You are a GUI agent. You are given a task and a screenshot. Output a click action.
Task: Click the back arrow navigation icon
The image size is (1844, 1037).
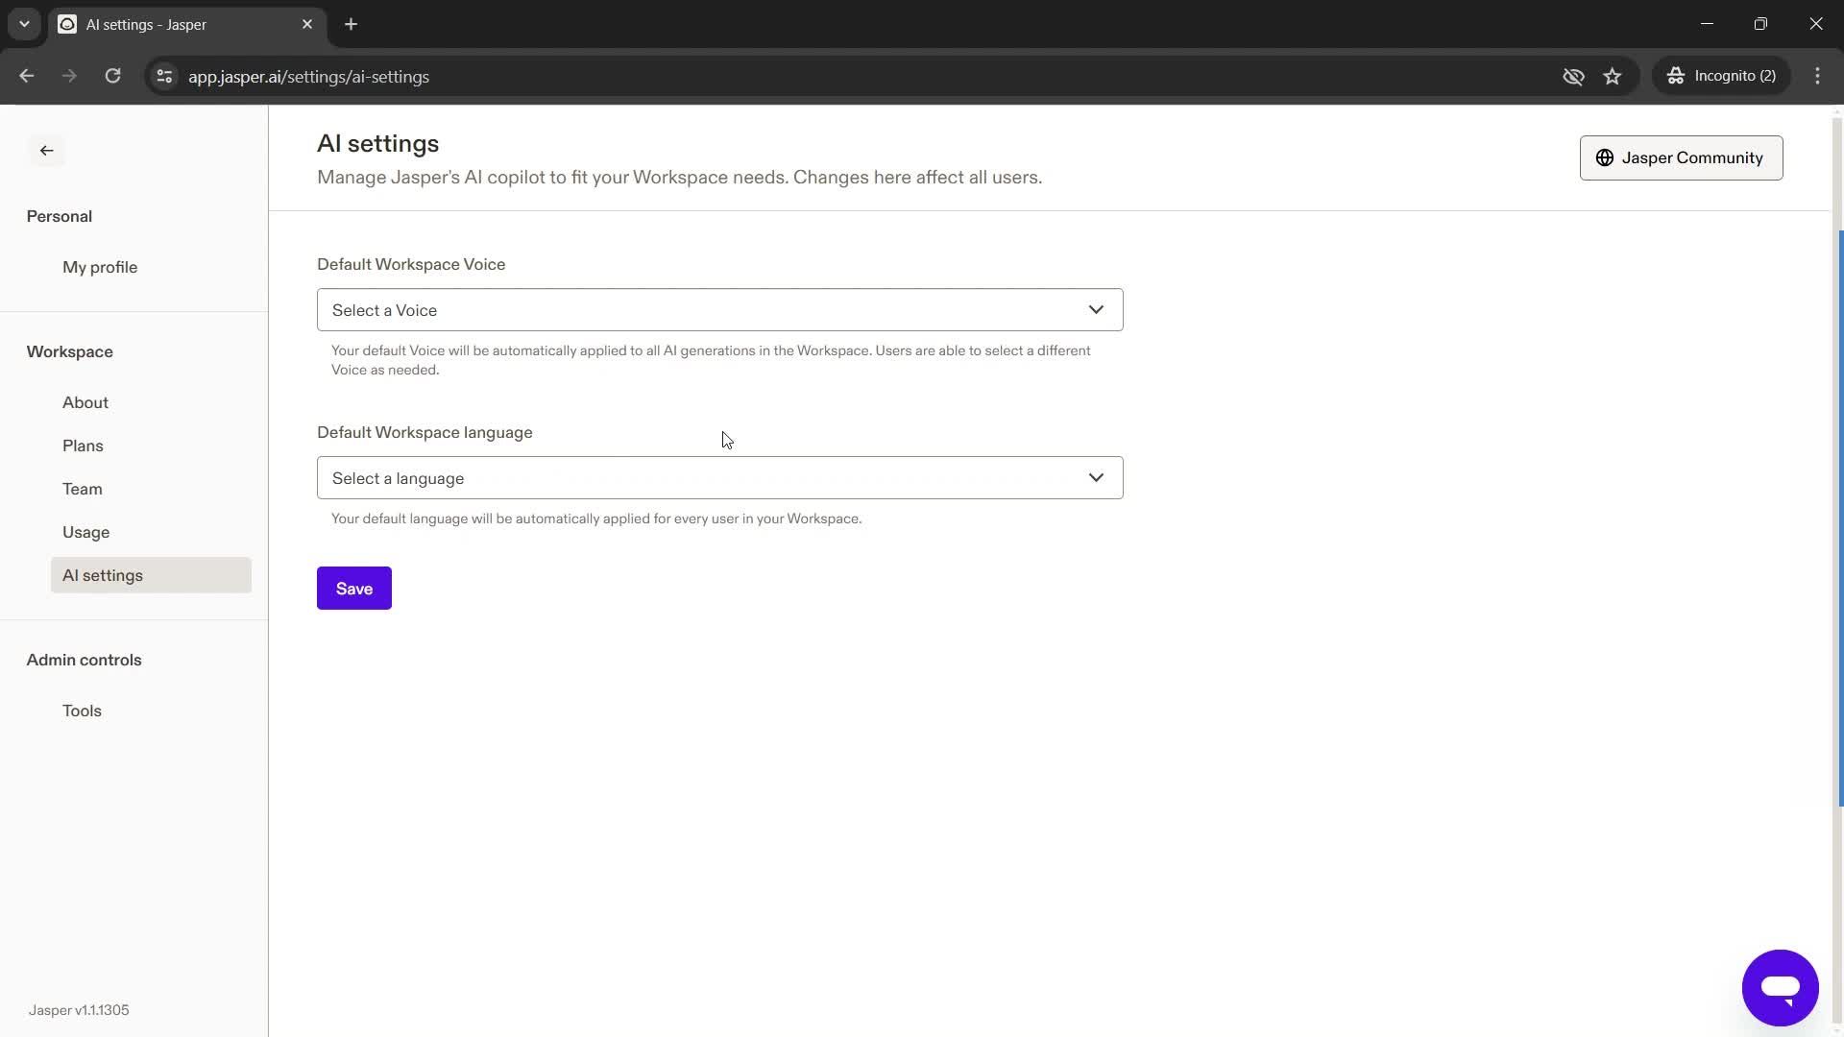tap(47, 151)
